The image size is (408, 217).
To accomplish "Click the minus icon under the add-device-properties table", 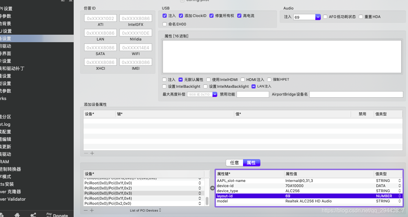I will (x=86, y=153).
